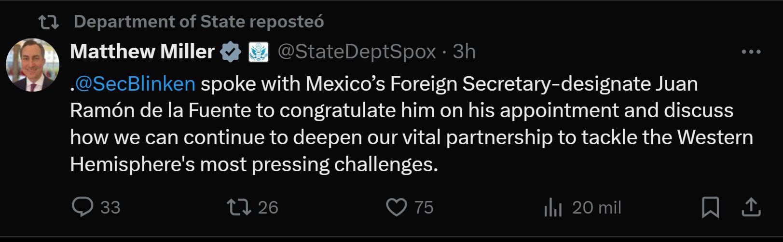Open Matthew Miller's profile picture
Viewport: 783px width, 242px height.
(x=33, y=65)
